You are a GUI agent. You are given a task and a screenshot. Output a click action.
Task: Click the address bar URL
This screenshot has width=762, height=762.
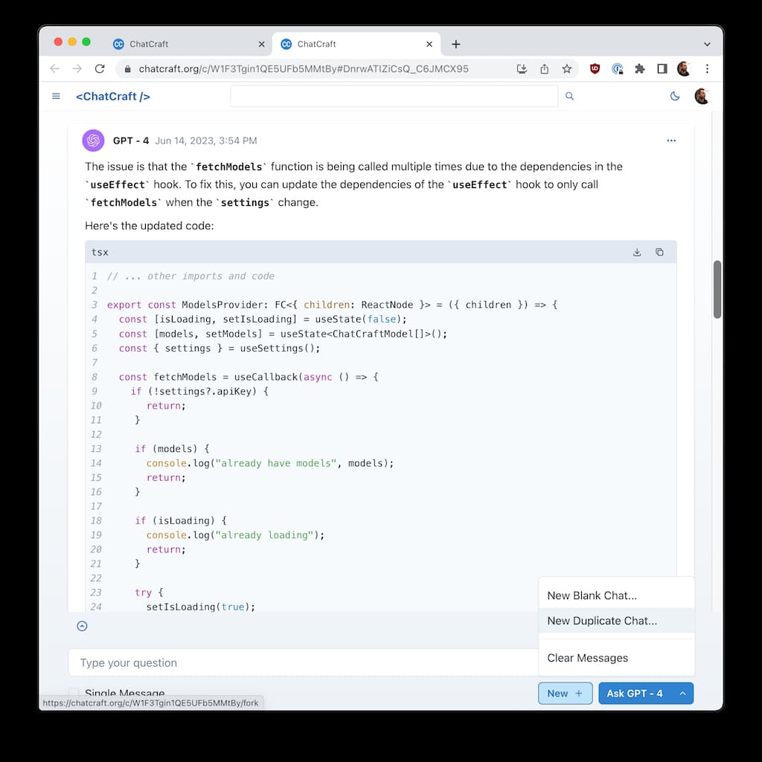point(303,68)
